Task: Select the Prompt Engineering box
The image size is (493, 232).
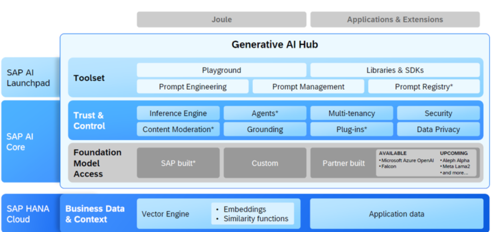Action: [x=193, y=86]
